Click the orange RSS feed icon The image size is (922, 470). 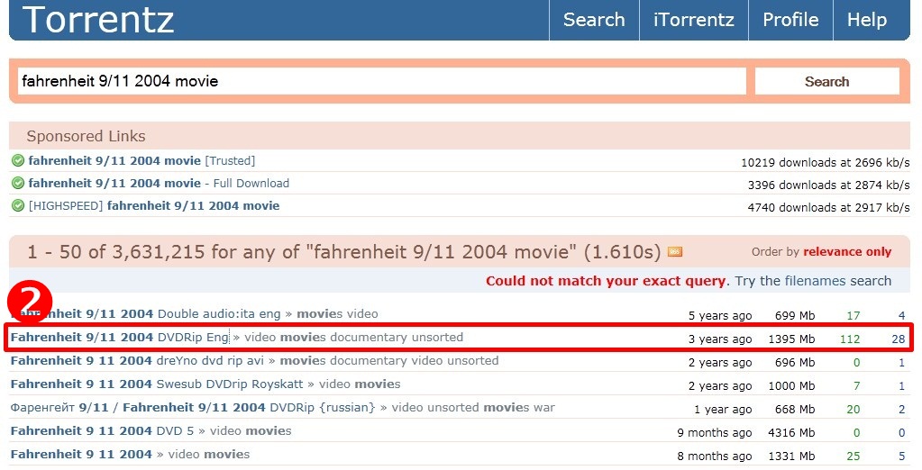click(x=675, y=252)
